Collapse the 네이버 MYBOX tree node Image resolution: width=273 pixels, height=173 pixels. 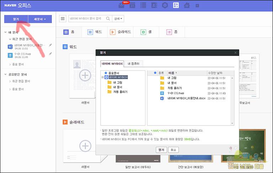pos(102,77)
